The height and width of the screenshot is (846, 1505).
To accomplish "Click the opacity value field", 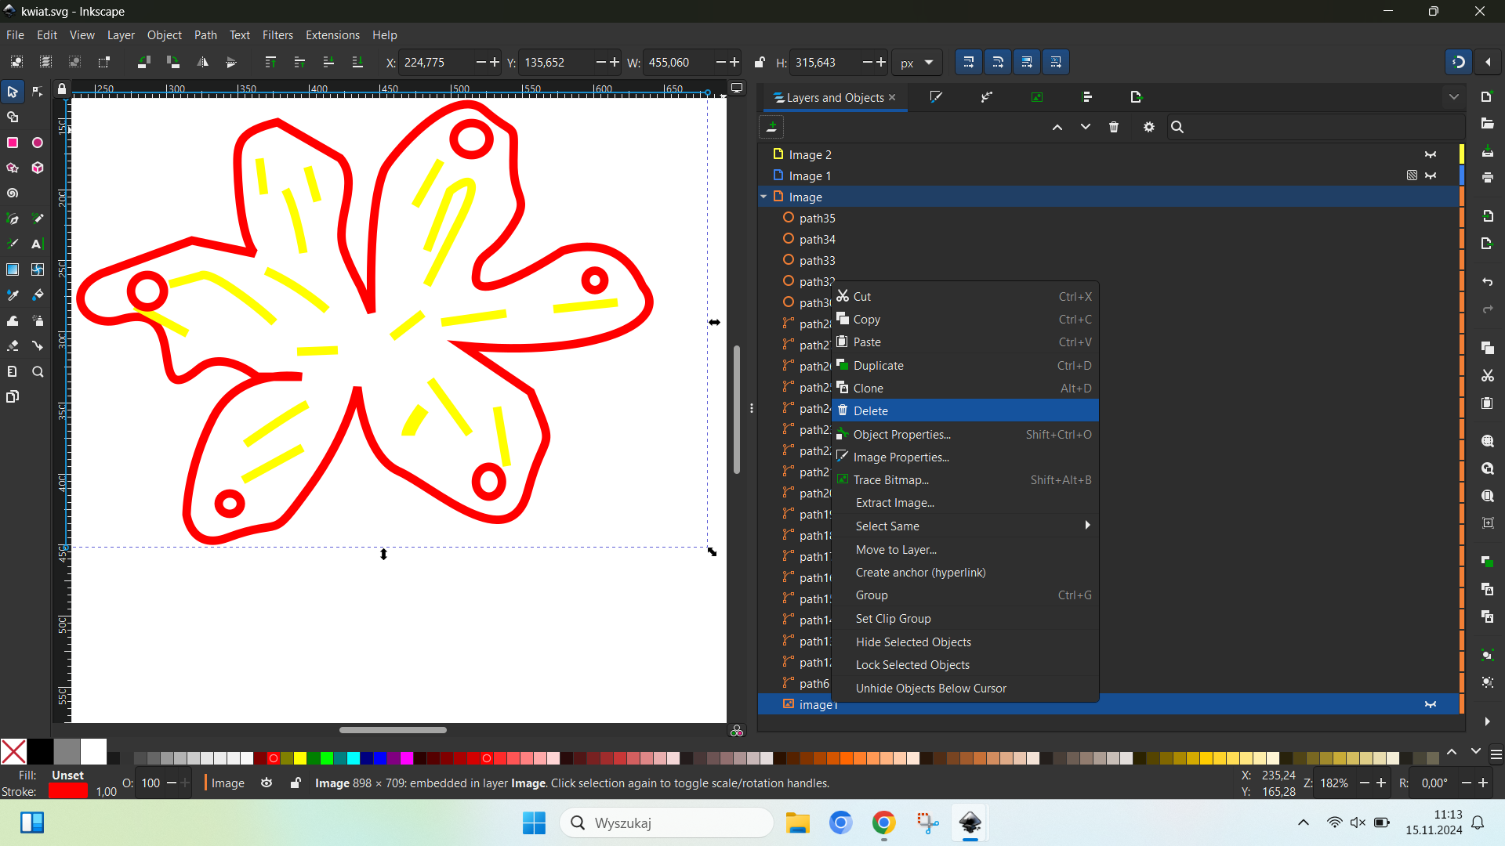I will 150,783.
